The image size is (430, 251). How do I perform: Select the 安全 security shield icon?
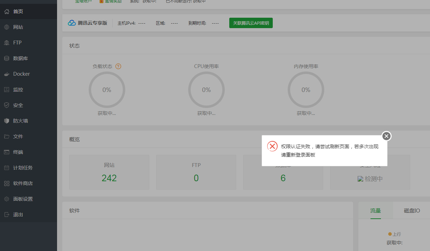(6, 105)
